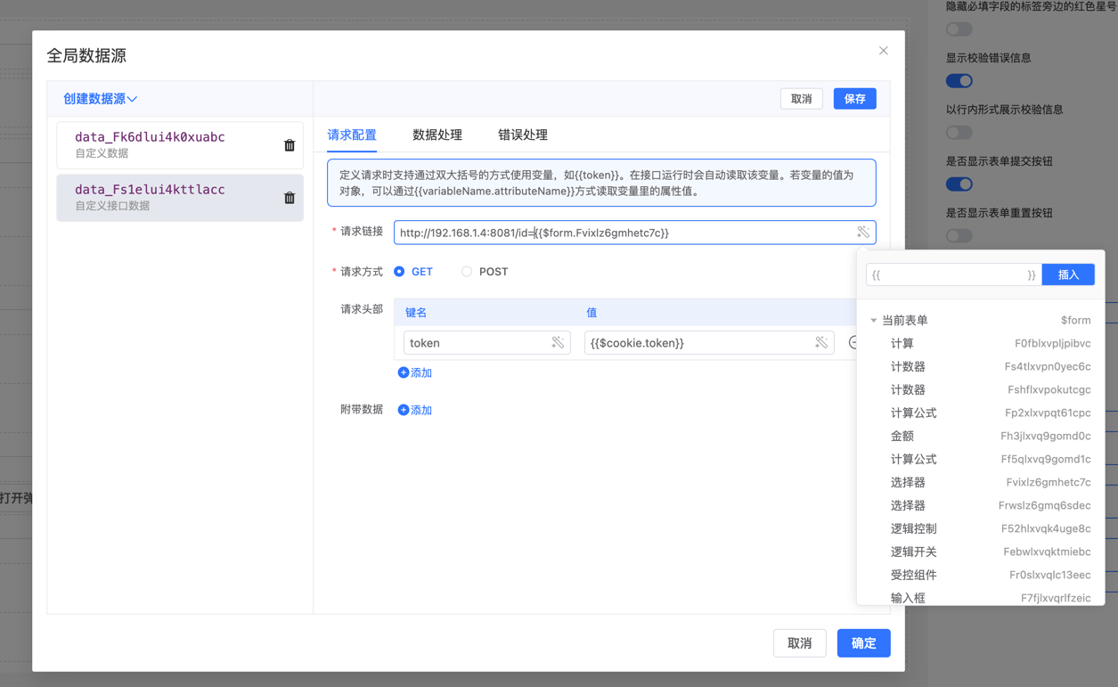Click variable icon in cookie.token value field
This screenshot has width=1118, height=687.
[x=820, y=343]
